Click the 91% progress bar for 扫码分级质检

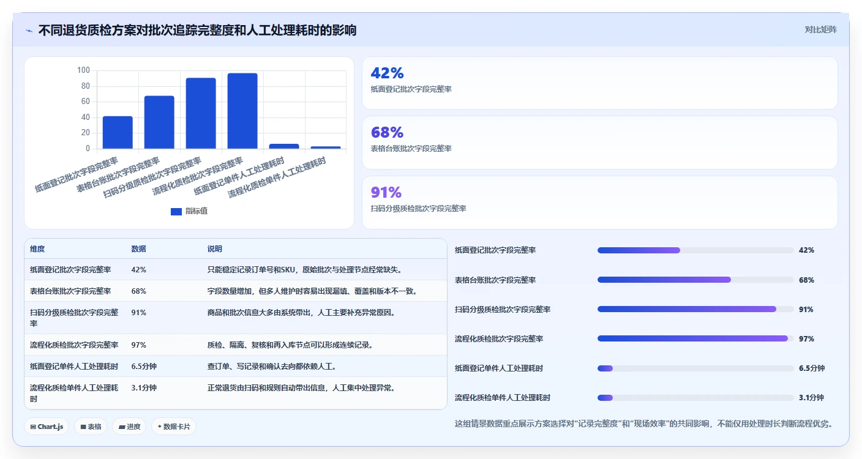click(695, 309)
